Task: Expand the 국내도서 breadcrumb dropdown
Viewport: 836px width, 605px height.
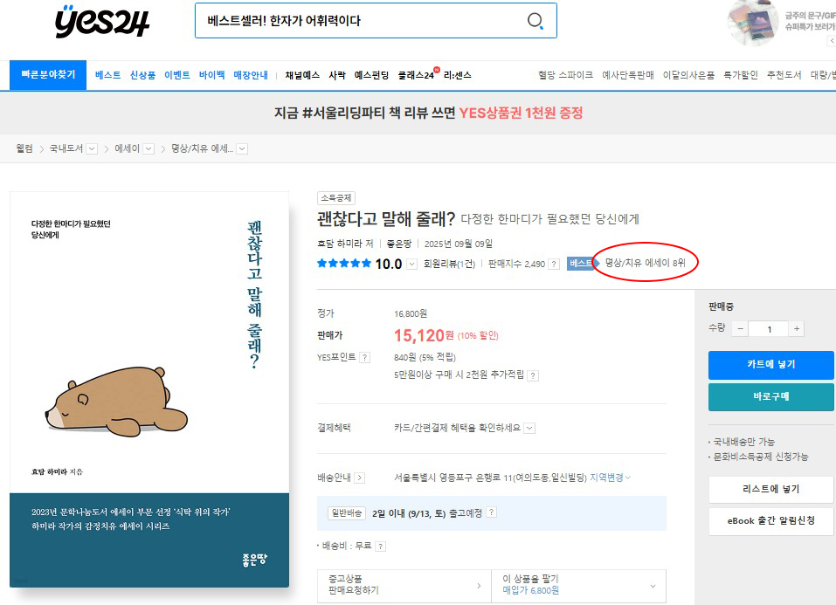Action: (x=93, y=148)
